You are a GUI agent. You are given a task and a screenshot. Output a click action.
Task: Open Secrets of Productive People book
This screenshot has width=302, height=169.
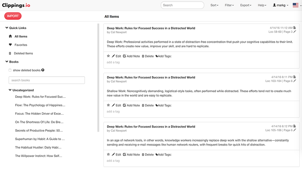(39, 131)
